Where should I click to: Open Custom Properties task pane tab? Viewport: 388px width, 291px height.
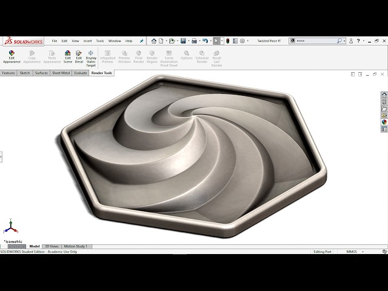click(x=384, y=129)
